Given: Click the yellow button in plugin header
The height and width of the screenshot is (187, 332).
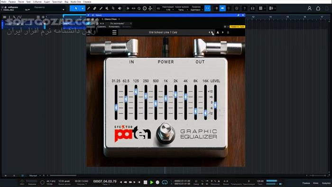Looking at the screenshot, I should point(237,27).
